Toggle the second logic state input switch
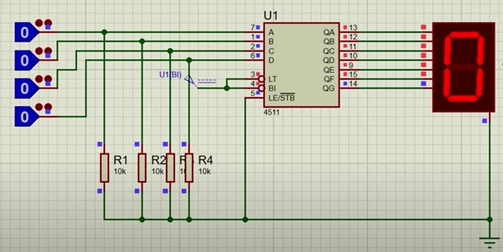Screen dimensions: 503x252 pyautogui.click(x=25, y=61)
